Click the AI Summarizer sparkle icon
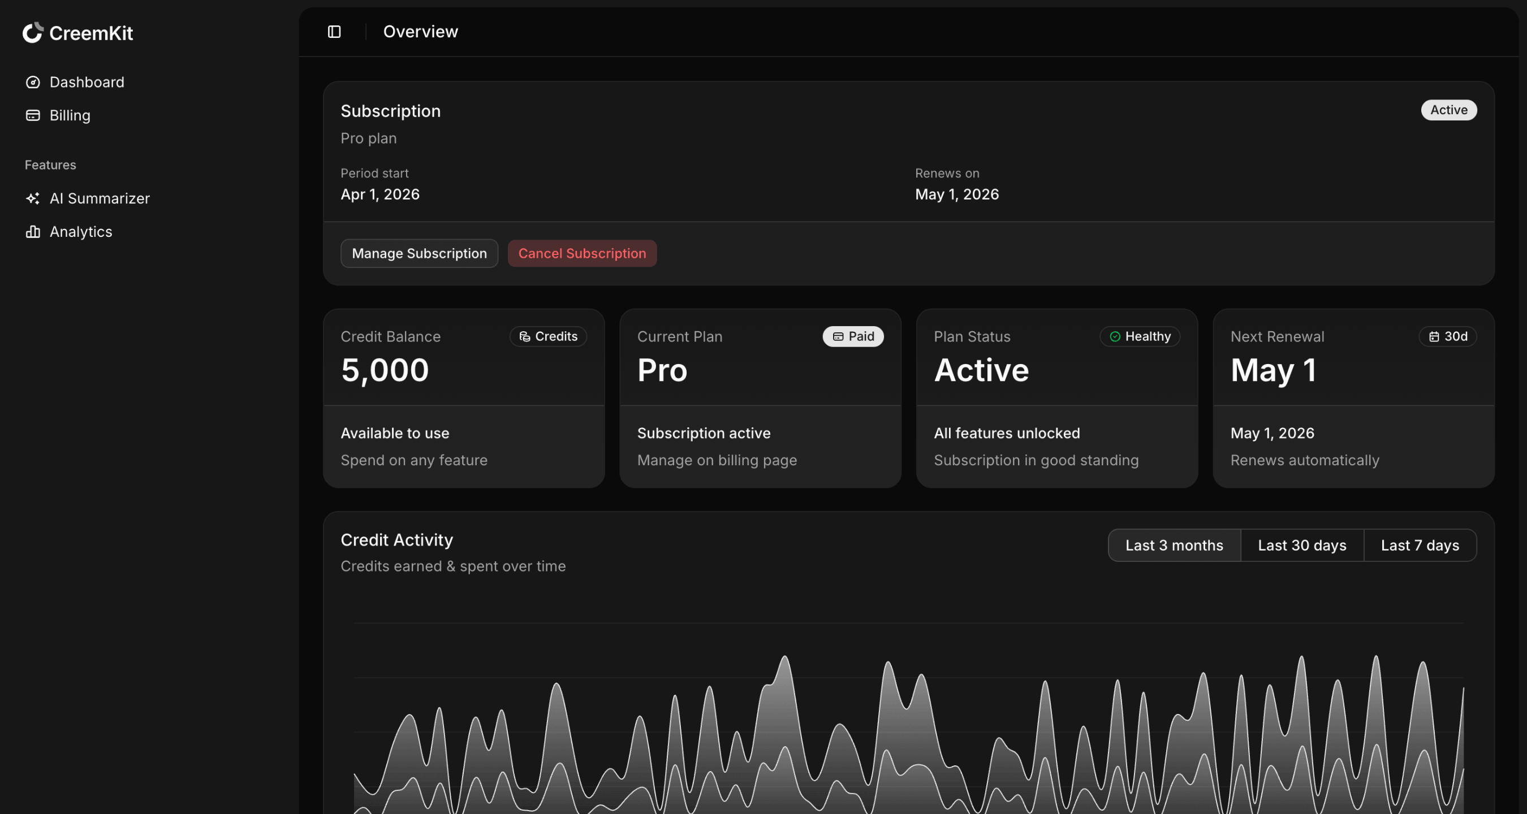Image resolution: width=1527 pixels, height=814 pixels. 33,198
